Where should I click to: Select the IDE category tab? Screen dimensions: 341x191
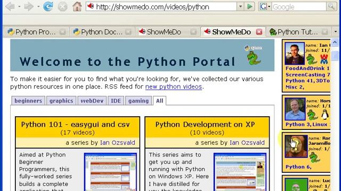coord(116,101)
